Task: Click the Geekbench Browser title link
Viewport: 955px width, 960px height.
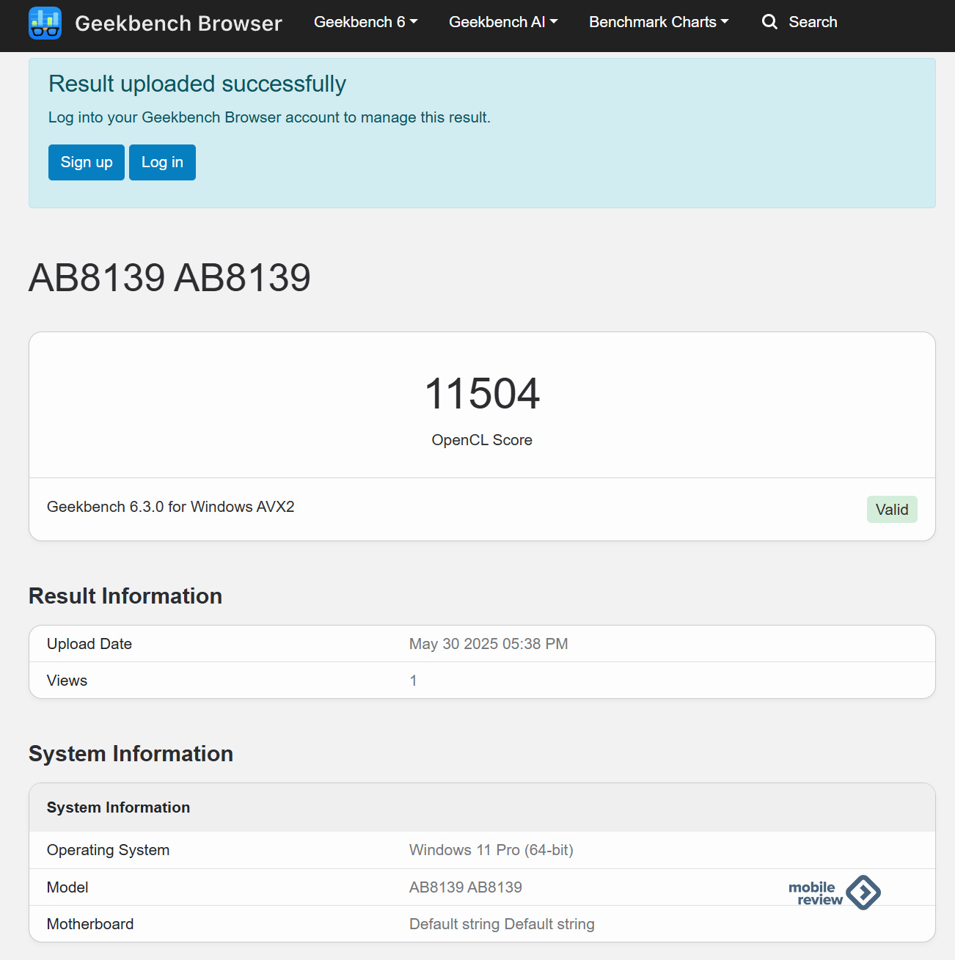Action: (x=178, y=23)
